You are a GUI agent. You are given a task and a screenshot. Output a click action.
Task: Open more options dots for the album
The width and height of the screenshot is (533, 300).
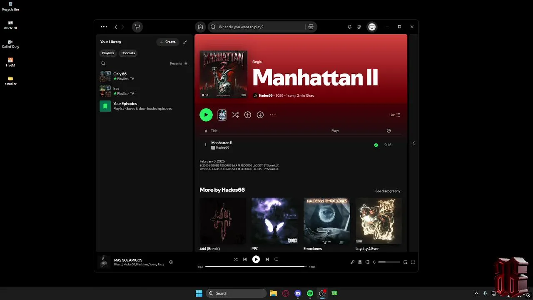coord(273,115)
